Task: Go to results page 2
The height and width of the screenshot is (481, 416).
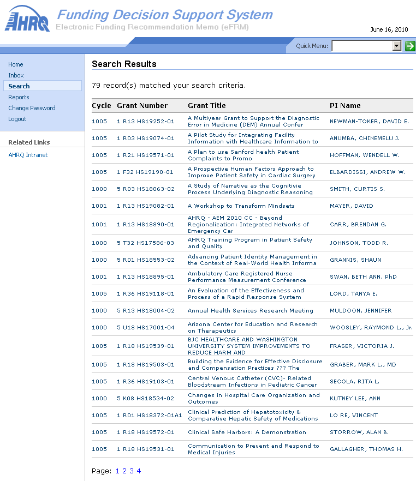Action: pos(124,471)
